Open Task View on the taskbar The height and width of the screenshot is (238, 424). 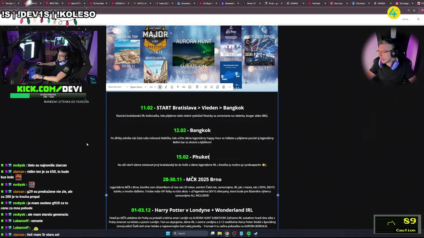pyautogui.click(x=213, y=233)
